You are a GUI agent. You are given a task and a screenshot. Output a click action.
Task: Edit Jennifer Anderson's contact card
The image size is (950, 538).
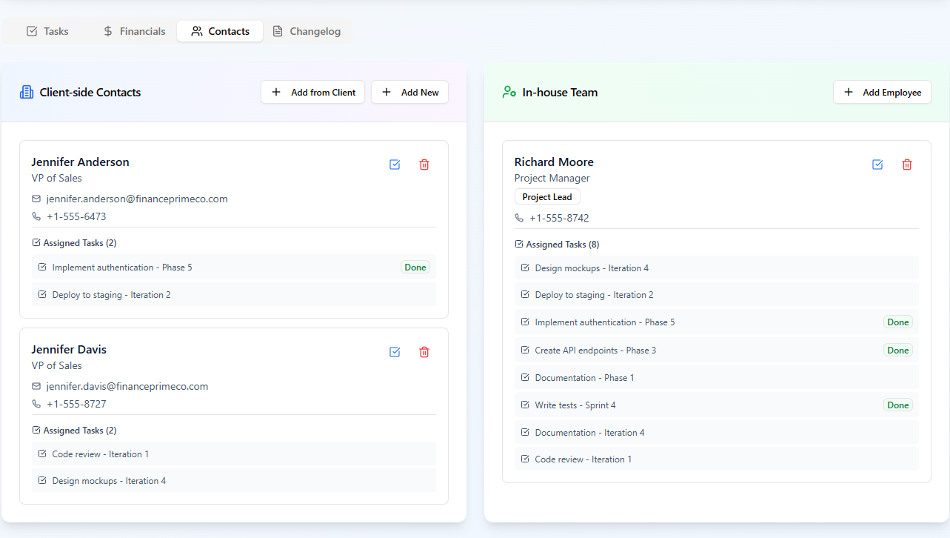click(395, 165)
